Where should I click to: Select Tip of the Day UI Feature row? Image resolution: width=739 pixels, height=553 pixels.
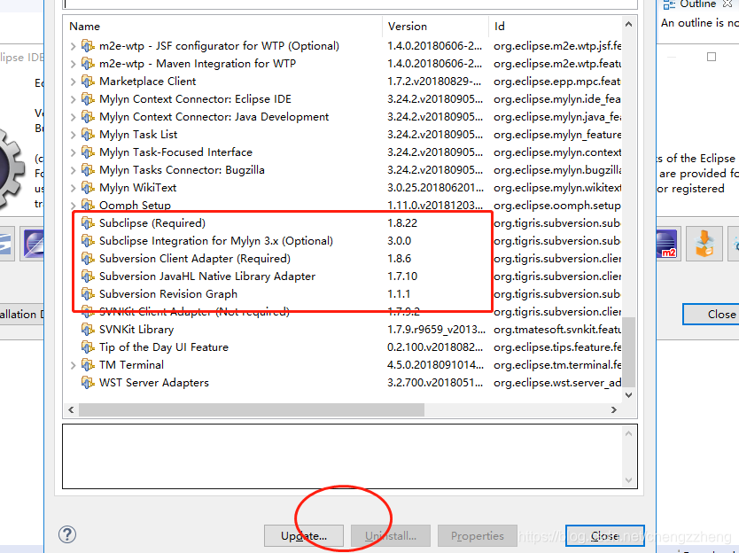point(343,347)
